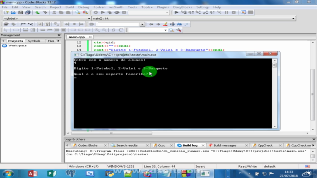Click the debugger Step out icon
This screenshot has width=317, height=178.
[x=205, y=12]
